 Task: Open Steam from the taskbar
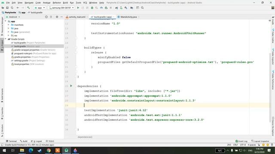[x=40, y=150]
